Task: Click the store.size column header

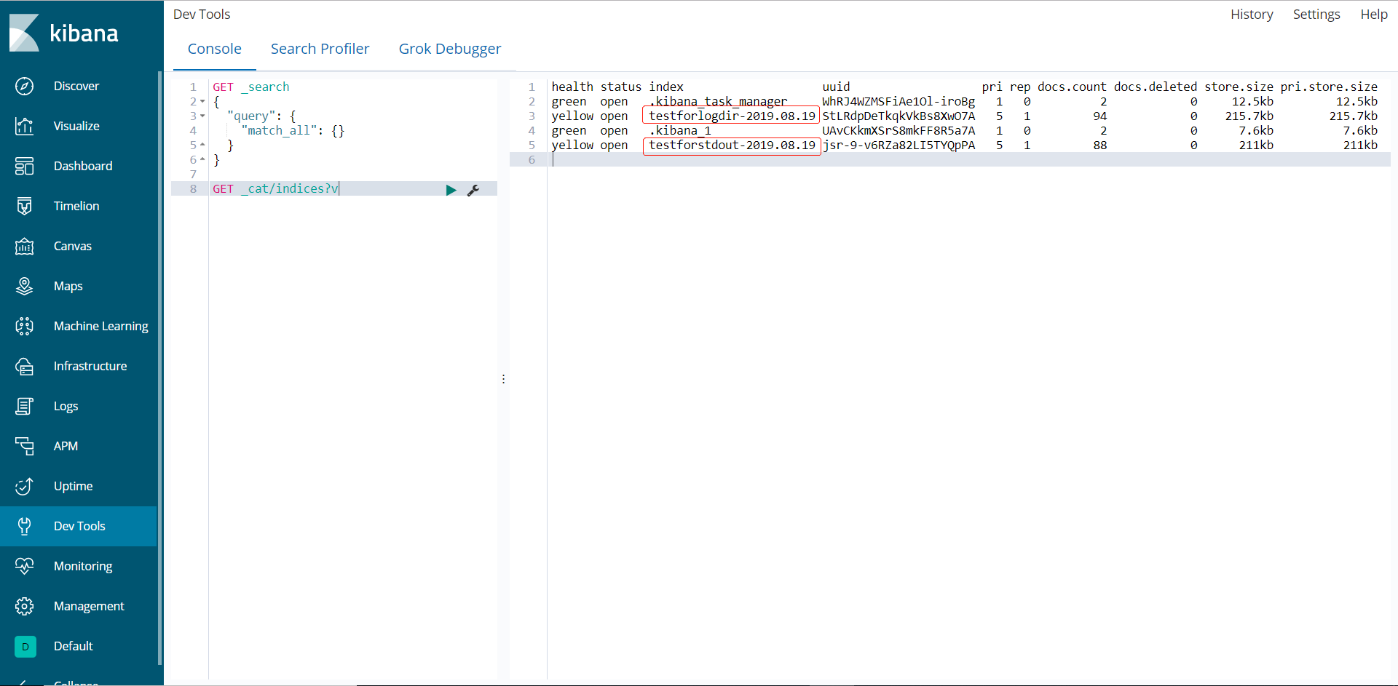Action: [1239, 87]
